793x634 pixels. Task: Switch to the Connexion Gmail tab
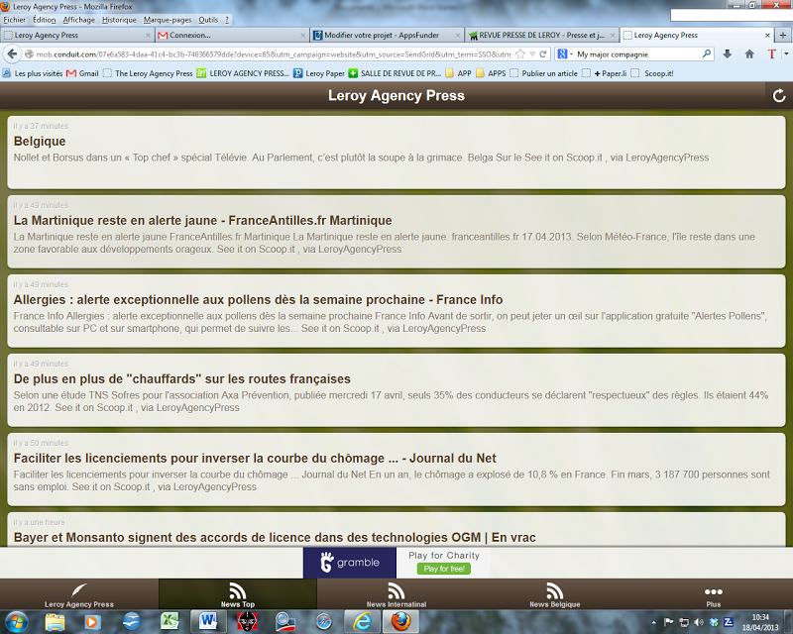[x=231, y=35]
